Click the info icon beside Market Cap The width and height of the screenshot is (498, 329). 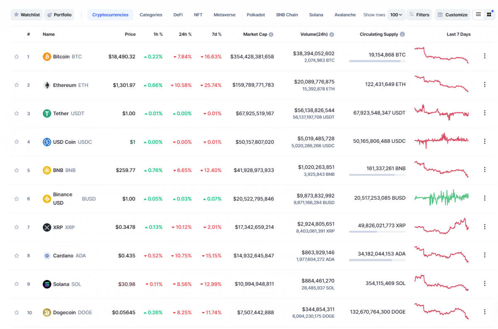coord(271,34)
